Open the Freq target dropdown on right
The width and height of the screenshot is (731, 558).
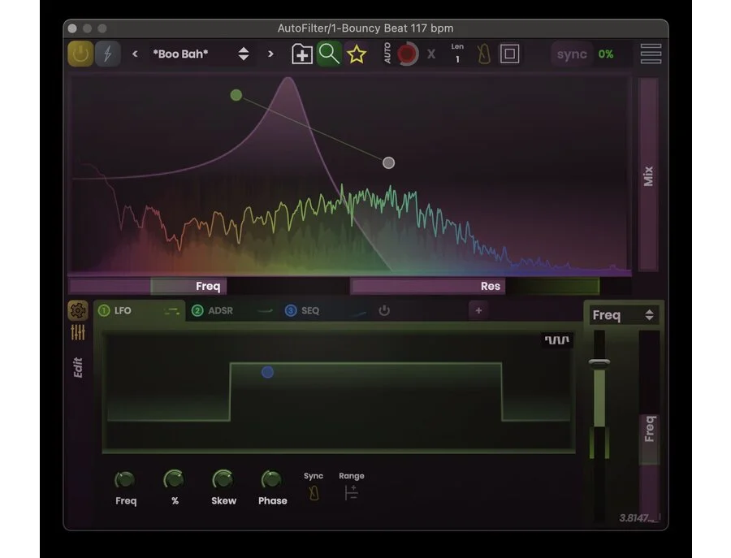[x=623, y=316]
